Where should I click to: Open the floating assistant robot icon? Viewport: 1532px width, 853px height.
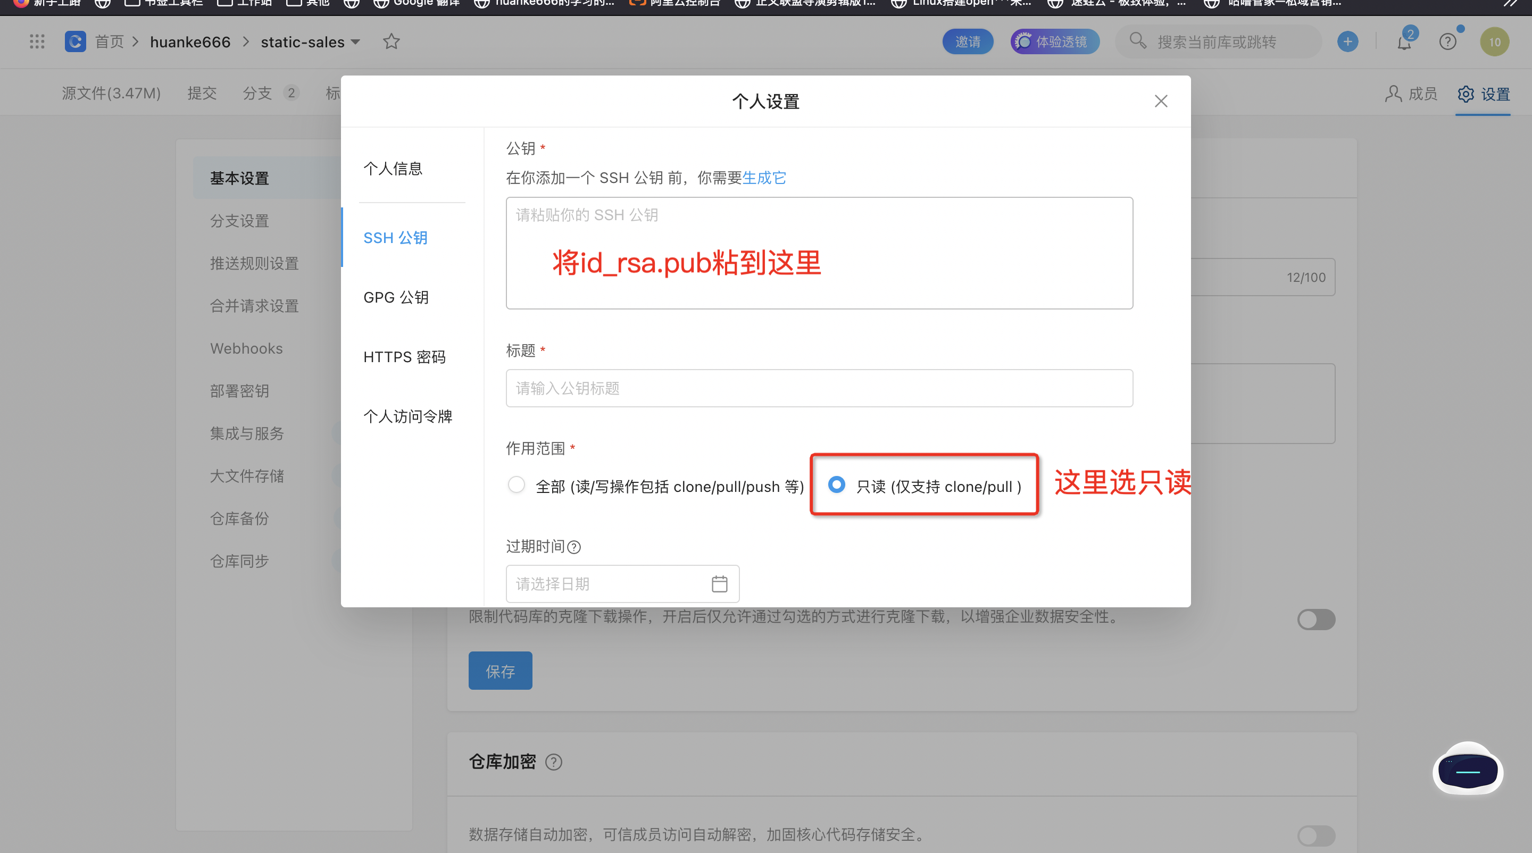1467,770
